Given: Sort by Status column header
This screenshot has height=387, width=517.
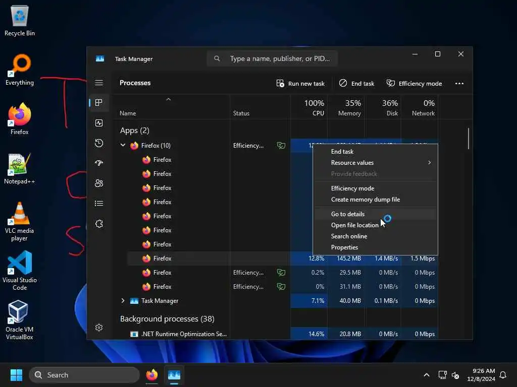Looking at the screenshot, I should (260, 108).
